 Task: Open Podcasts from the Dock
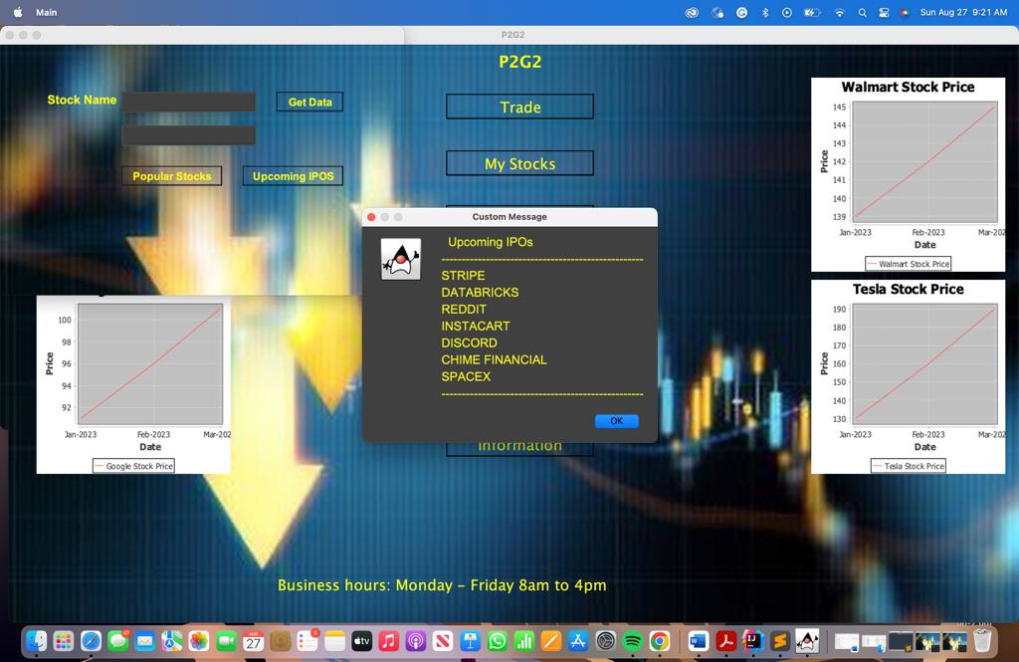coord(416,642)
